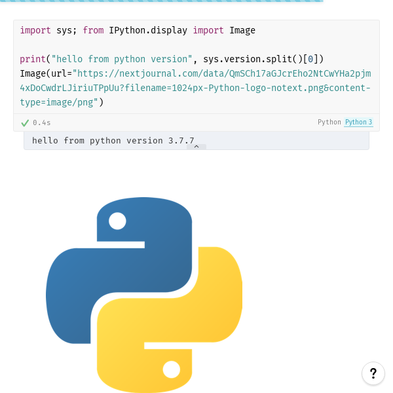The width and height of the screenshot is (393, 393).
Task: Click the nextjournal.com URL string in the code
Action: point(195,88)
